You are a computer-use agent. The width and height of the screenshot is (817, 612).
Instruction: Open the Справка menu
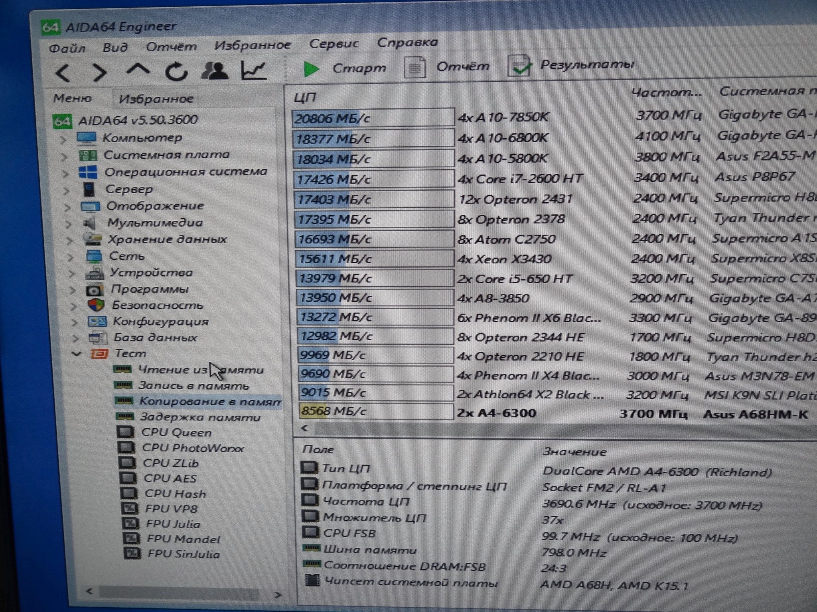click(x=407, y=42)
